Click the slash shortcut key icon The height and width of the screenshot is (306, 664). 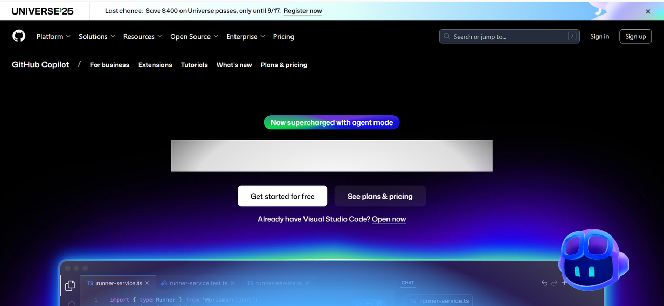572,36
